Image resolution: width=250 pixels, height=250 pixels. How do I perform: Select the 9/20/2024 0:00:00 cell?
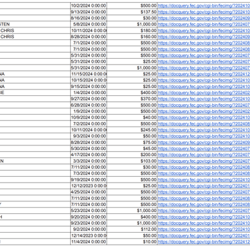(x=89, y=217)
